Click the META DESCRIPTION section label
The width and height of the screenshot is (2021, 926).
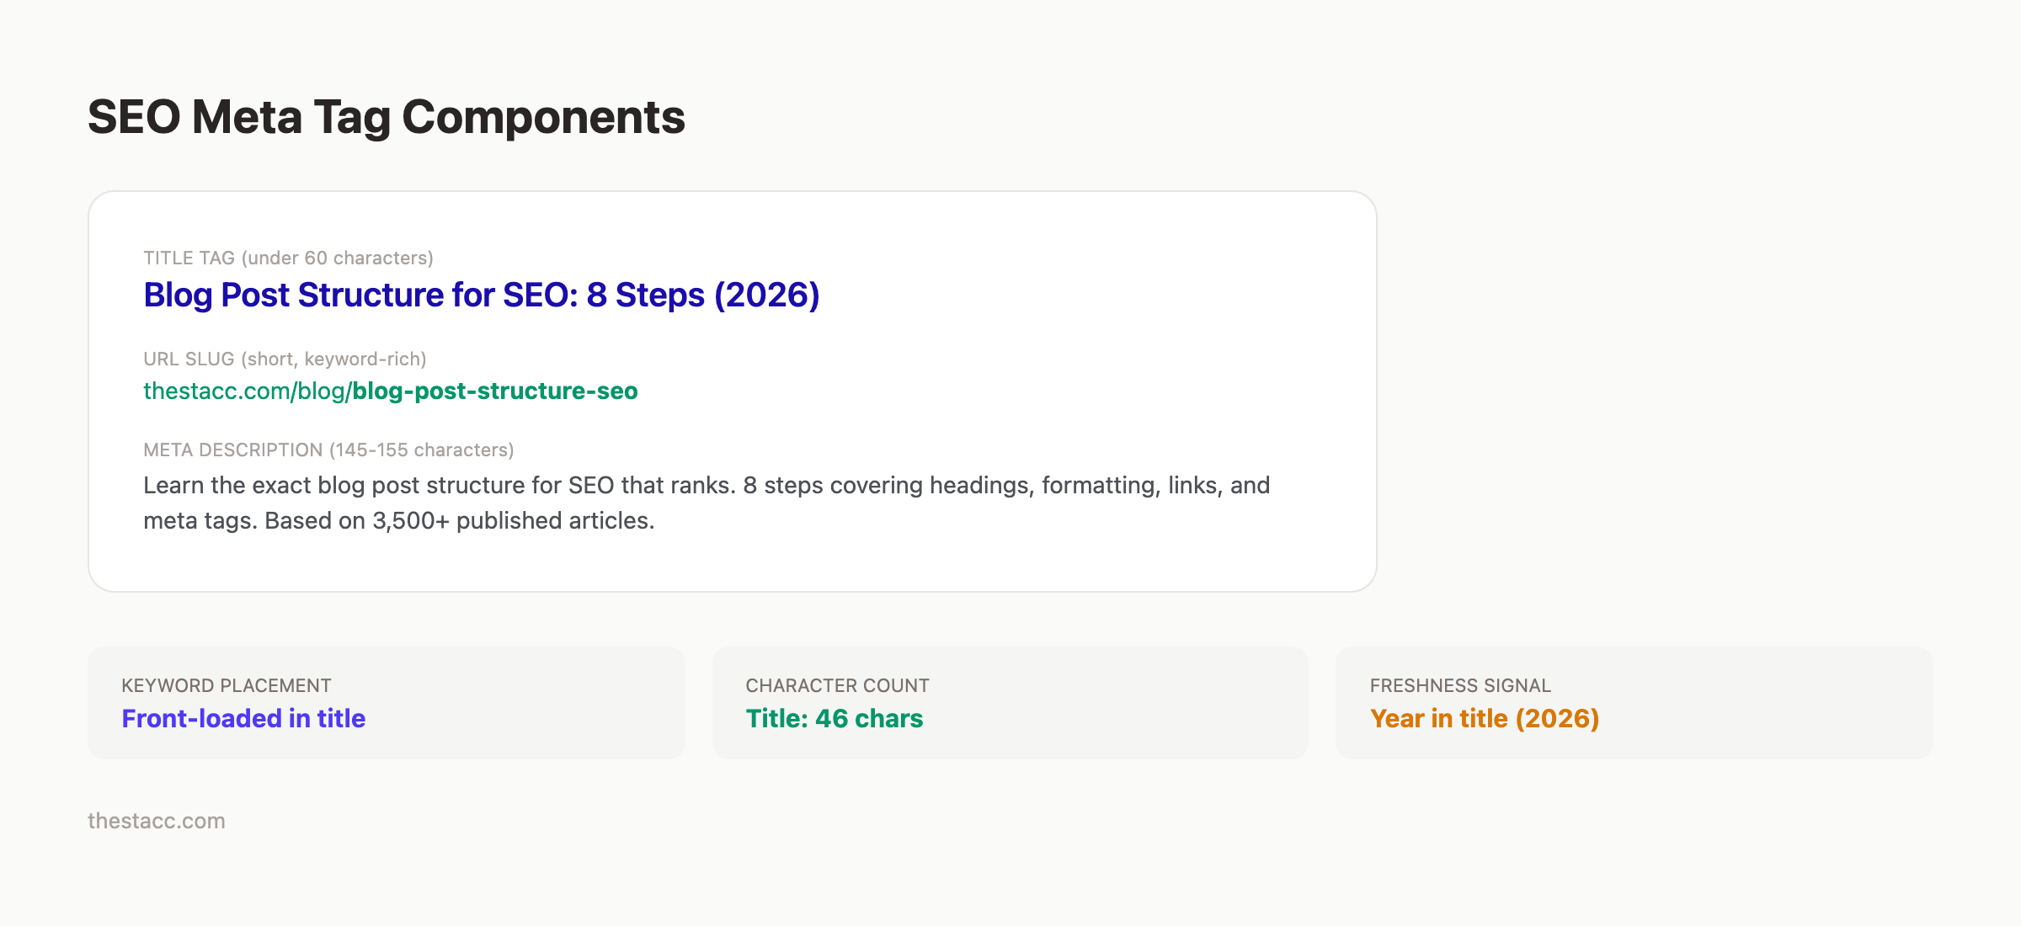234,450
